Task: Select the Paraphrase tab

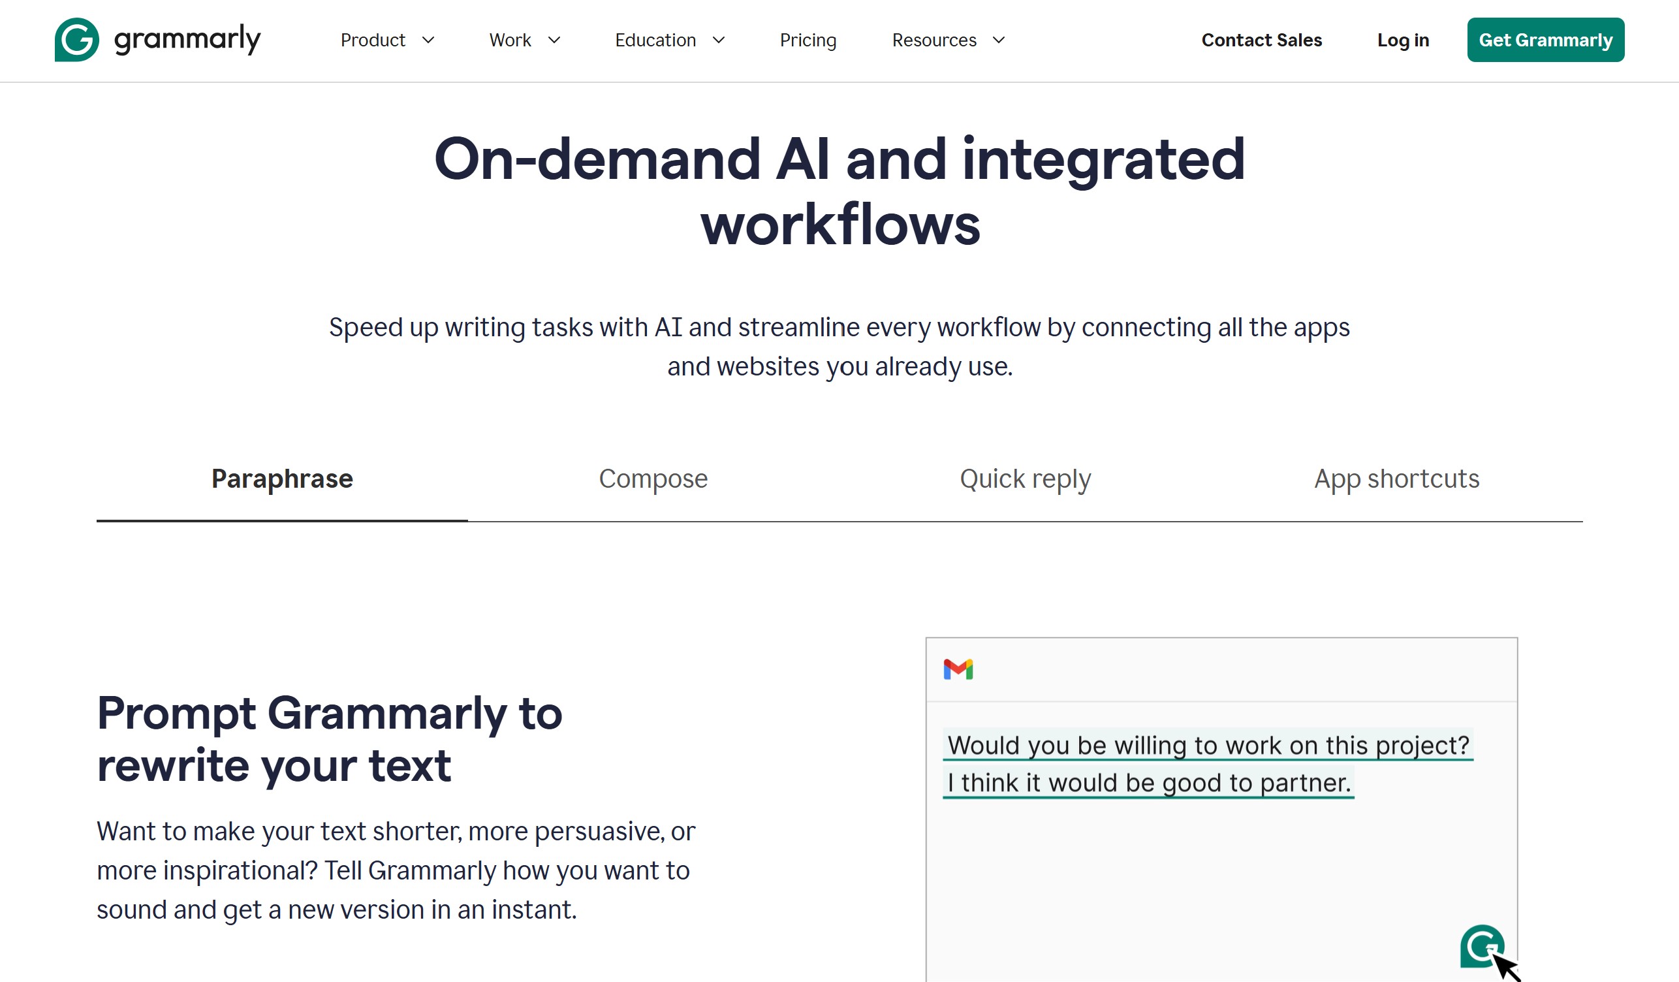Action: (x=282, y=480)
